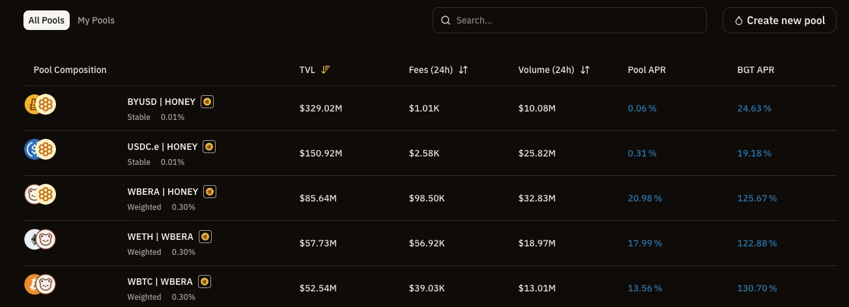Click the rewards badge next to USDC.e | HONEY
The height and width of the screenshot is (307, 849).
(x=209, y=147)
